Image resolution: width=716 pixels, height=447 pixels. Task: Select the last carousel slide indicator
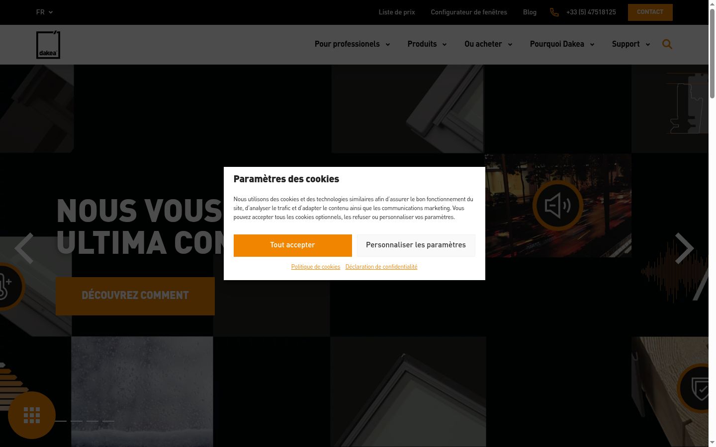108,421
